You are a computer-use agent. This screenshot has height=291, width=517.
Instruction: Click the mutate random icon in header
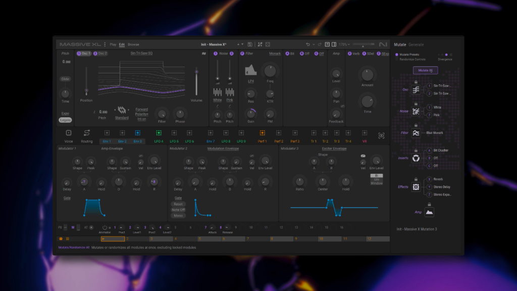click(260, 44)
